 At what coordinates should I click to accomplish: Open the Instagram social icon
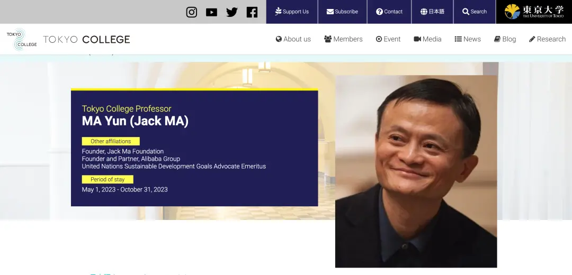tap(192, 12)
